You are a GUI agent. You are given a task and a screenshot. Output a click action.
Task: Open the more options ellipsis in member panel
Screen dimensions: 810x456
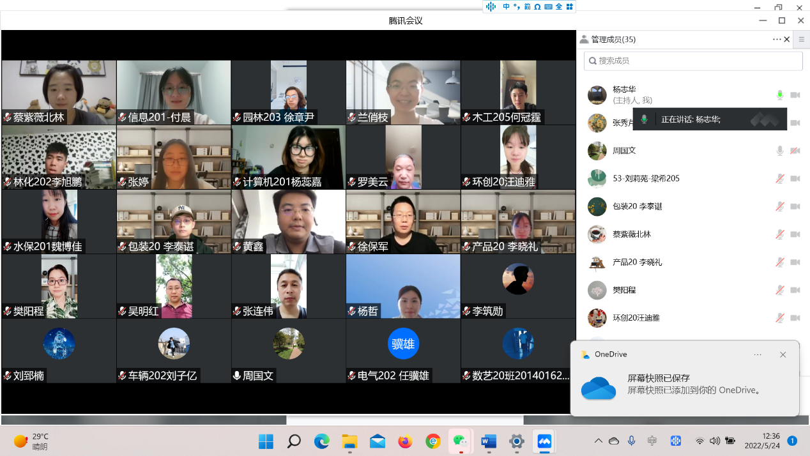click(777, 40)
